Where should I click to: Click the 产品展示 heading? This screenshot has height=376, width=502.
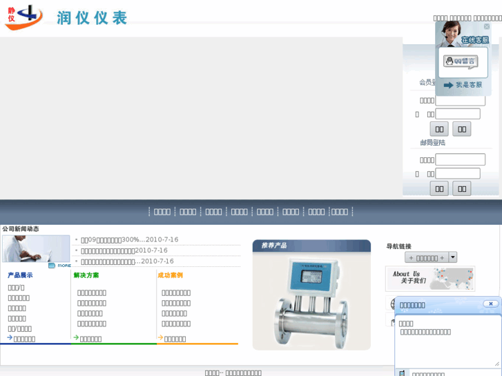click(x=20, y=275)
